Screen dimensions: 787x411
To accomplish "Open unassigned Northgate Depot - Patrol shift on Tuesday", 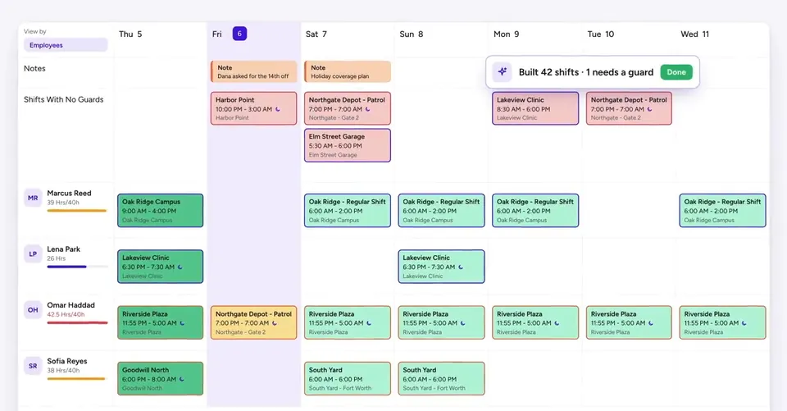I will [x=629, y=108].
